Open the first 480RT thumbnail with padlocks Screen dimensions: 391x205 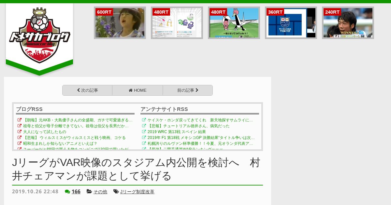coord(177,23)
